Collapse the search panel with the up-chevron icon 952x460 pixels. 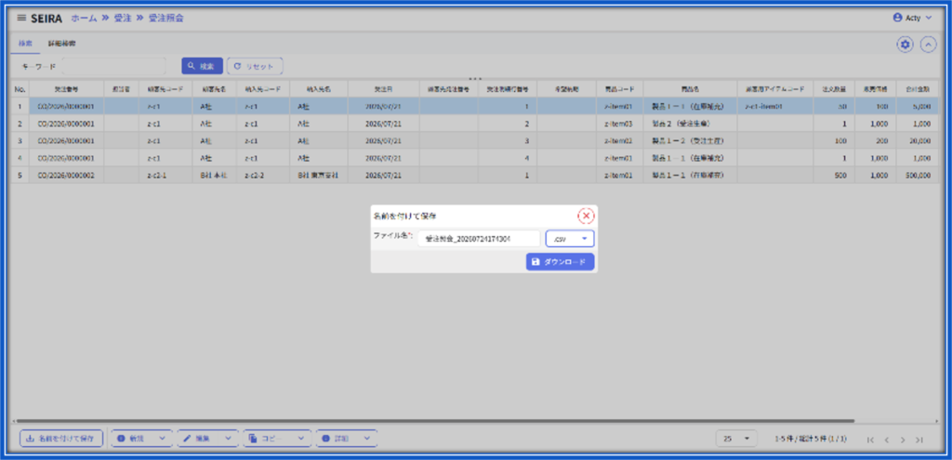point(929,45)
